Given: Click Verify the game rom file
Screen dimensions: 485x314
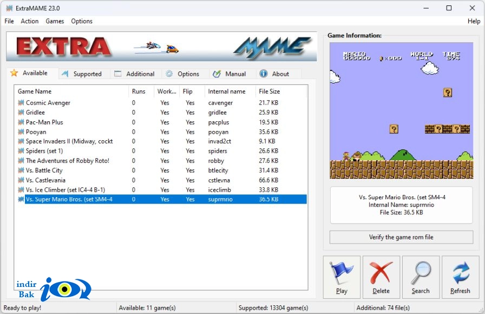Looking at the screenshot, I should tap(401, 237).
